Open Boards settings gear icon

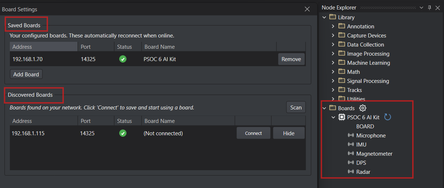pos(362,108)
